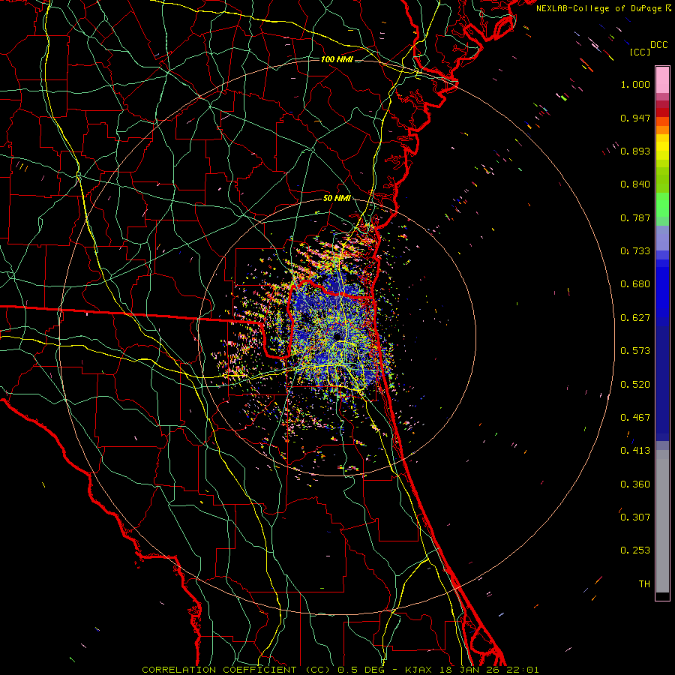Viewport: 675px width, 675px height.
Task: Click the black radar site dot at the center of the echoes
Action: pos(337,336)
